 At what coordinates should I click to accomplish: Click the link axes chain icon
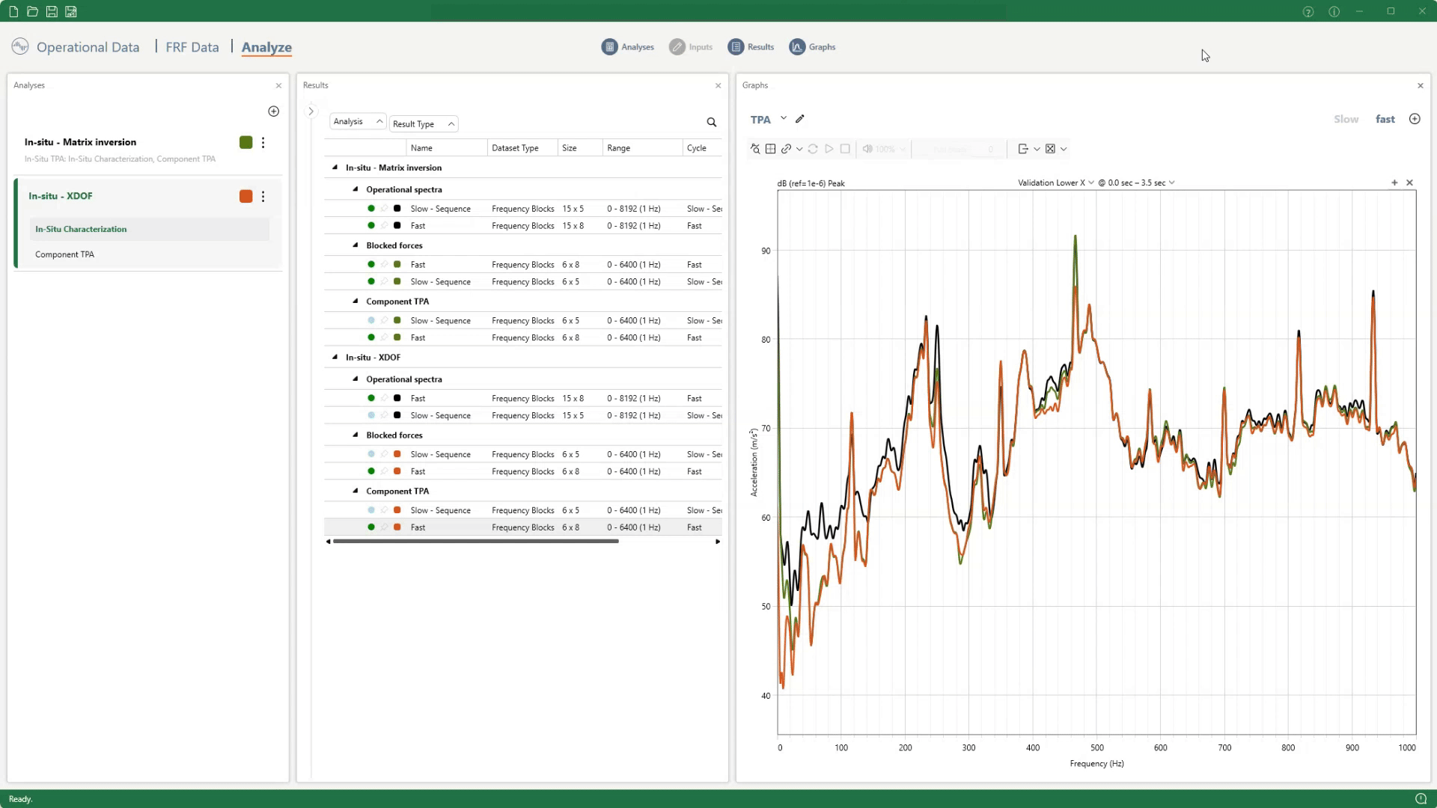tap(786, 149)
